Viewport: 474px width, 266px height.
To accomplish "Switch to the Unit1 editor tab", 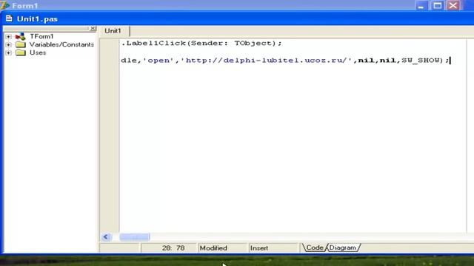I will [113, 31].
